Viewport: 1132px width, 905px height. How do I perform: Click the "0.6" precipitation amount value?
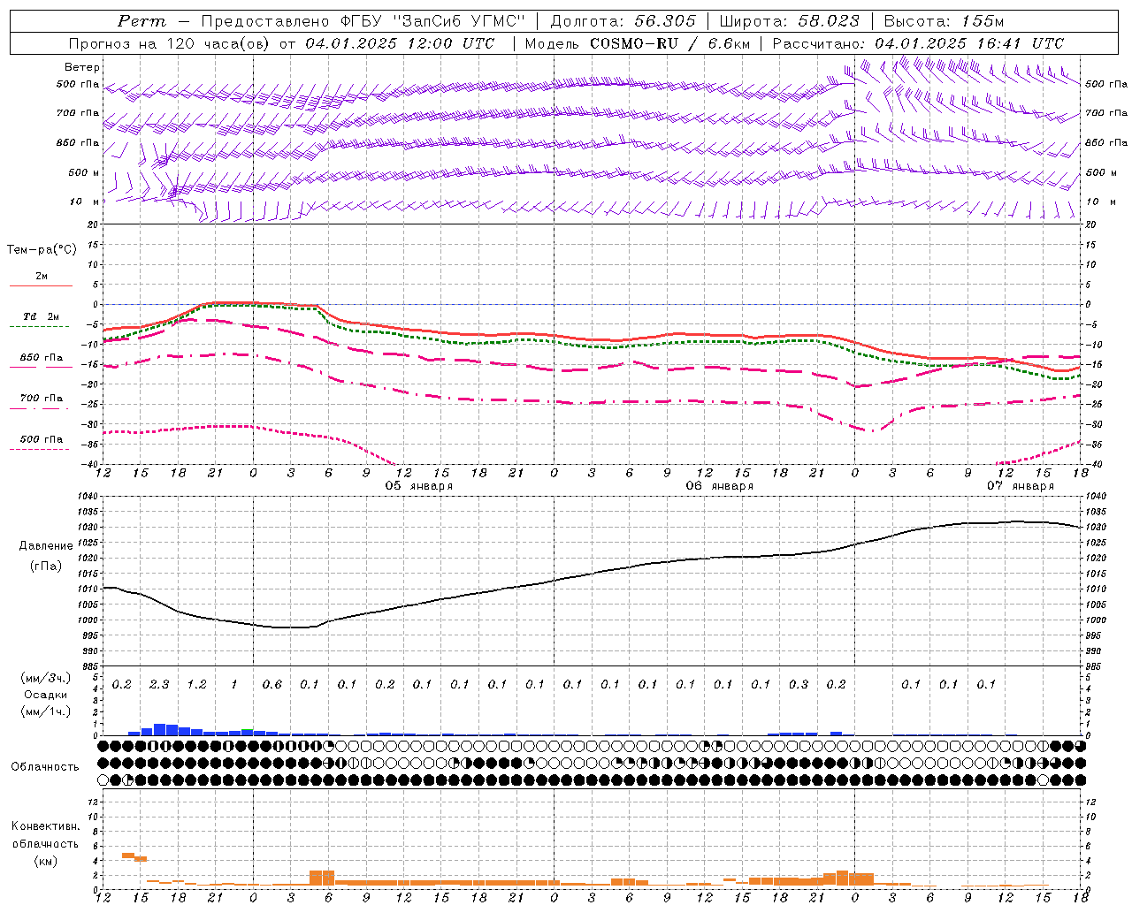pos(272,684)
